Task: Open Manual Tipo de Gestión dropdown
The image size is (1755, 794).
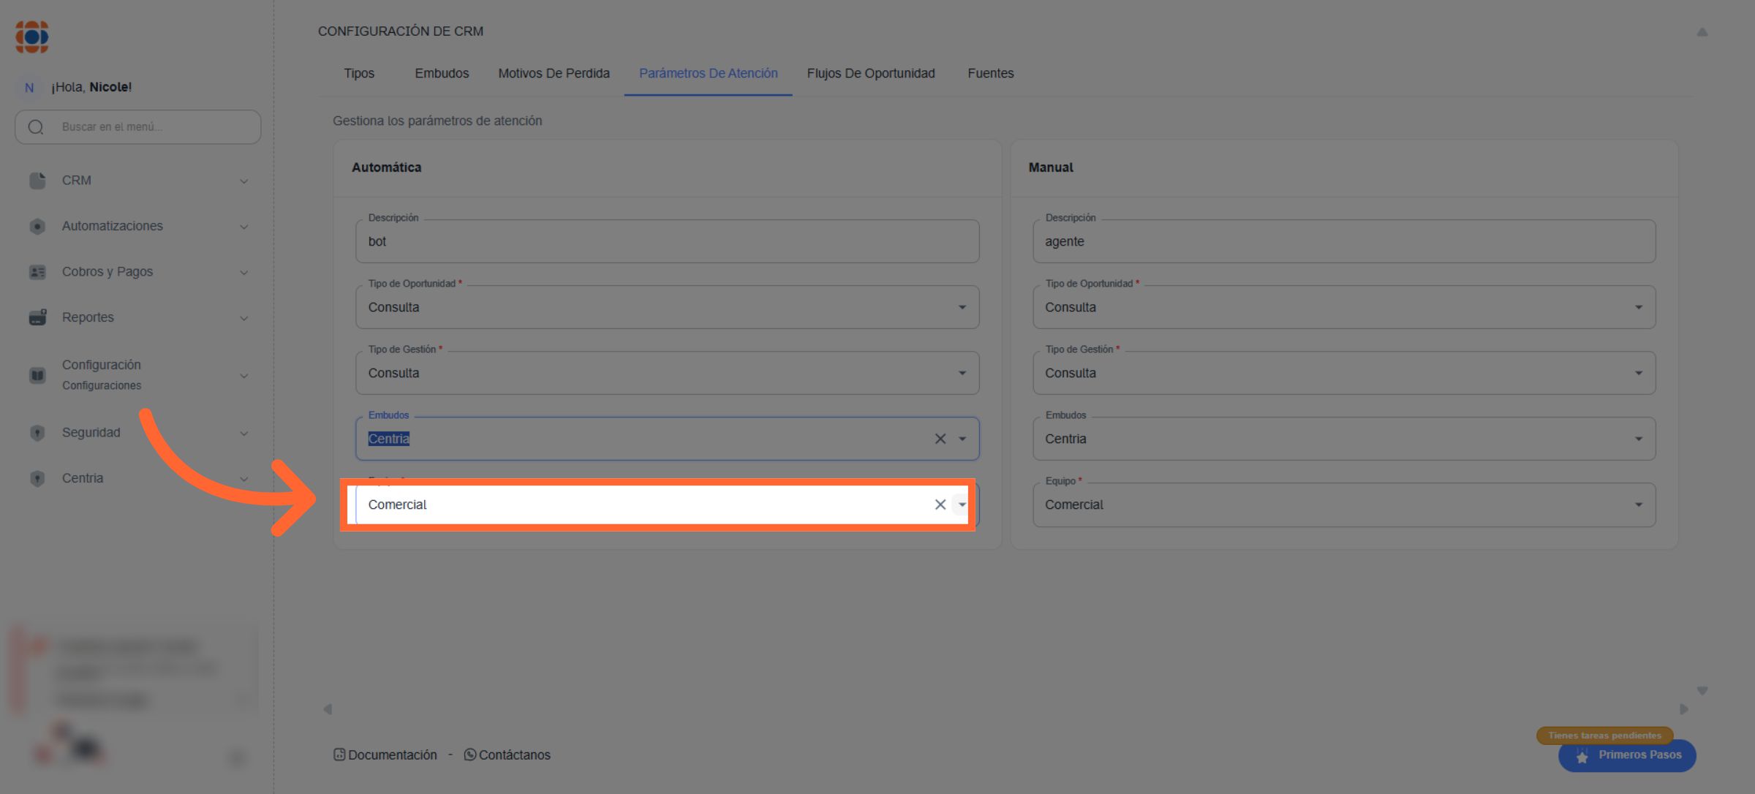Action: (1638, 373)
